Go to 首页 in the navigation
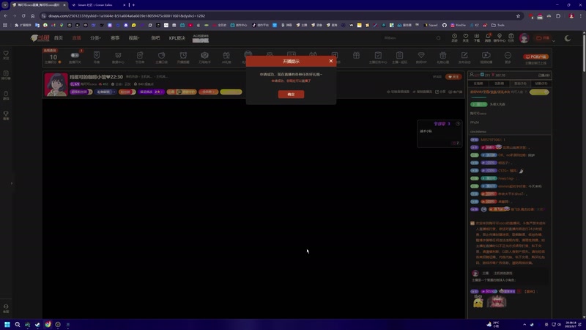This screenshot has height=330, width=586. 59,38
